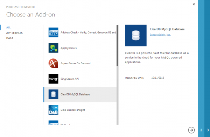This screenshot has width=210, height=137.
Task: Close the add-on dialog
Action: click(x=194, y=4)
